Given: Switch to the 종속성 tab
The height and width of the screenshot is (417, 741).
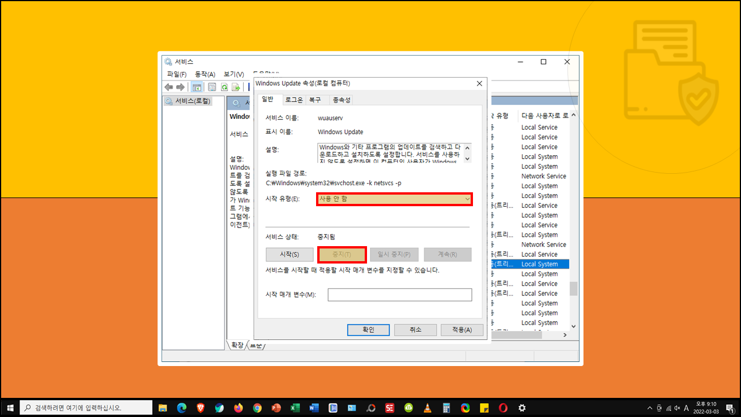Looking at the screenshot, I should pos(341,100).
